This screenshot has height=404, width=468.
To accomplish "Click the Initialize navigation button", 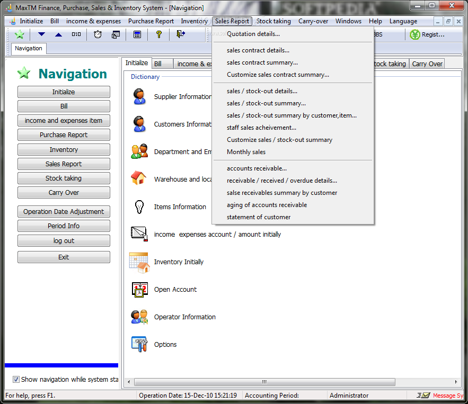I will 64,92.
